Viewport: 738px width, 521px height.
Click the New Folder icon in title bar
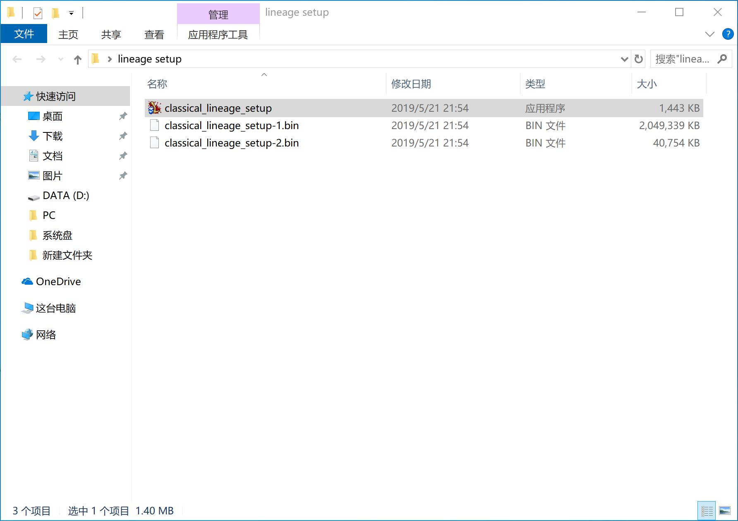click(x=55, y=13)
